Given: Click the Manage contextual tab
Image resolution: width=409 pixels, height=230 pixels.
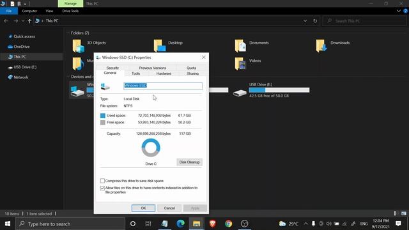Looking at the screenshot, I should 70,4.
